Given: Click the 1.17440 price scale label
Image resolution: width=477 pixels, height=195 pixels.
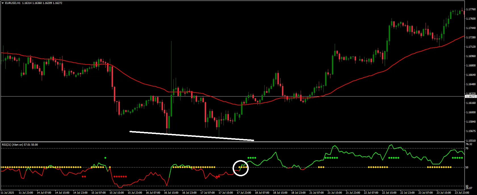Looking at the screenshot, I should 471,28.
